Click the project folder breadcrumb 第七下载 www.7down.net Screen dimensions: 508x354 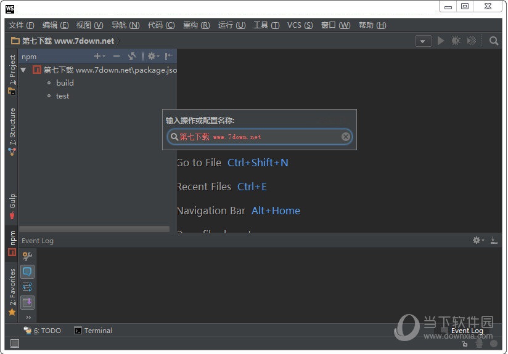(x=62, y=41)
